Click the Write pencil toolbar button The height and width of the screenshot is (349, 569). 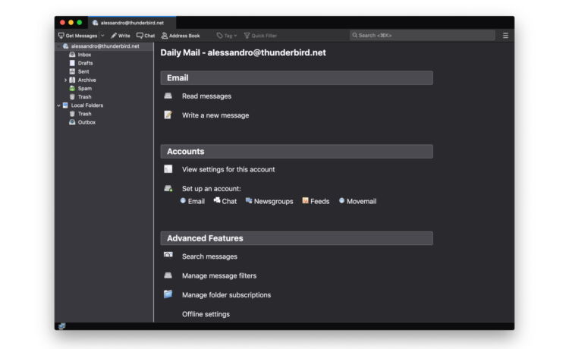point(121,36)
